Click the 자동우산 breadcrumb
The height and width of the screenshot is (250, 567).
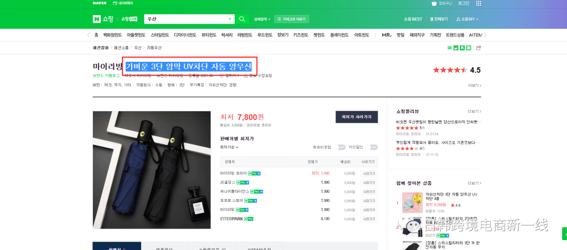click(x=154, y=48)
